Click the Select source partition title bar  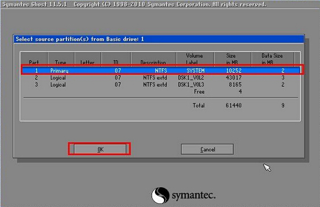pos(159,39)
